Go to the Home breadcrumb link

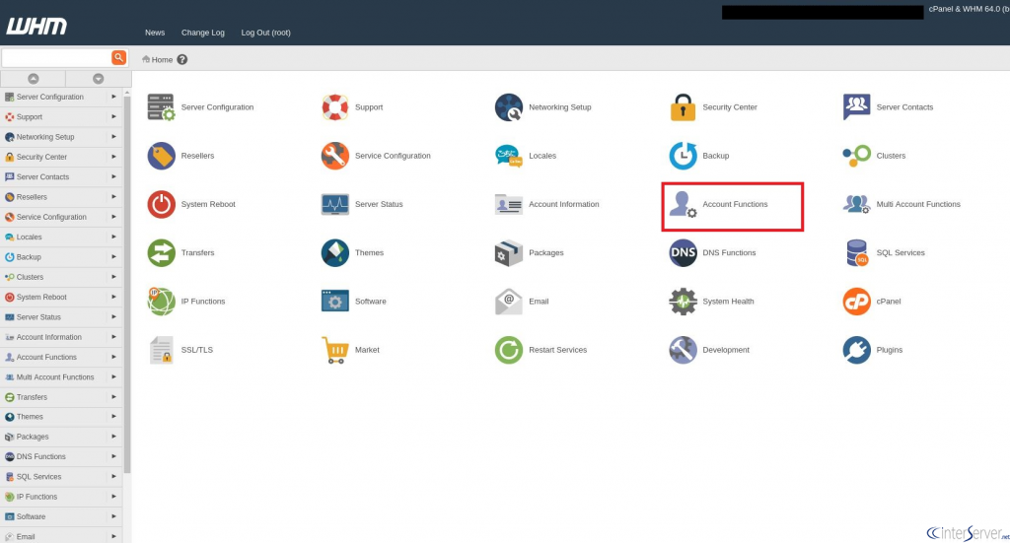coord(162,59)
